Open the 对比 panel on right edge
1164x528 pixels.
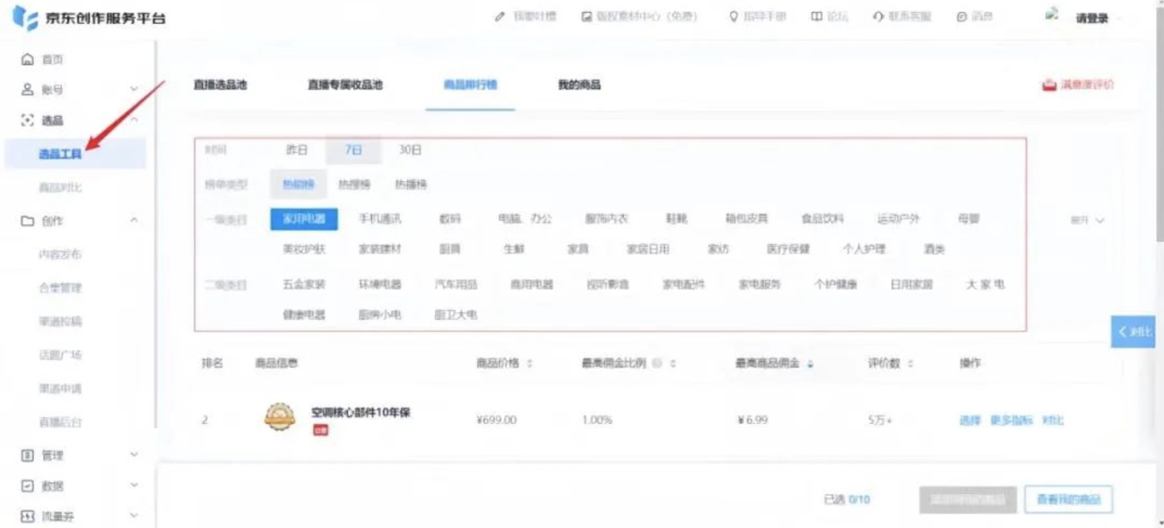(1134, 332)
